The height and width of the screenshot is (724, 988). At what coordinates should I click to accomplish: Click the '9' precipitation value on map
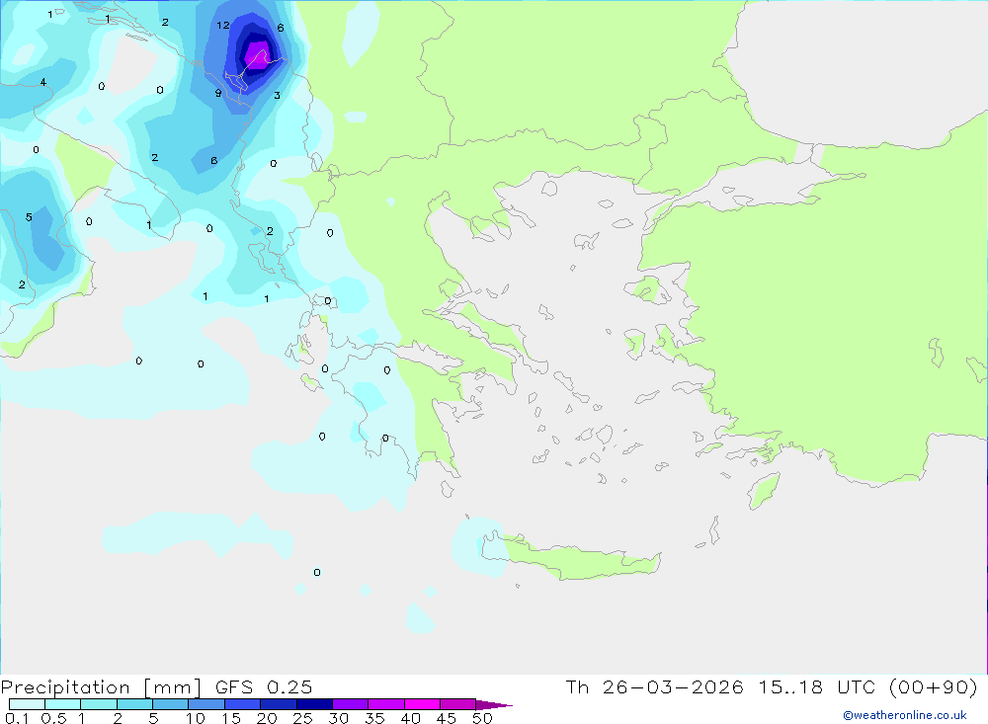[218, 93]
